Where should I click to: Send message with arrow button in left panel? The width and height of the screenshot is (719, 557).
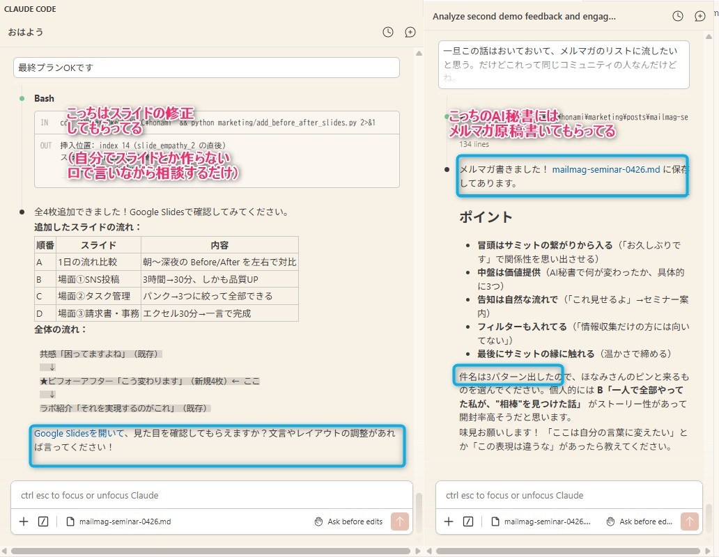pyautogui.click(x=400, y=521)
